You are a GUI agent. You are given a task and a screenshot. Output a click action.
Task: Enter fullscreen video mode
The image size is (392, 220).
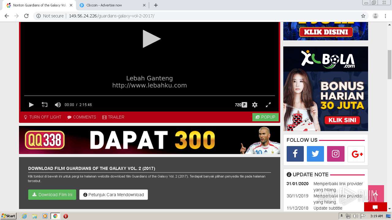(x=268, y=105)
